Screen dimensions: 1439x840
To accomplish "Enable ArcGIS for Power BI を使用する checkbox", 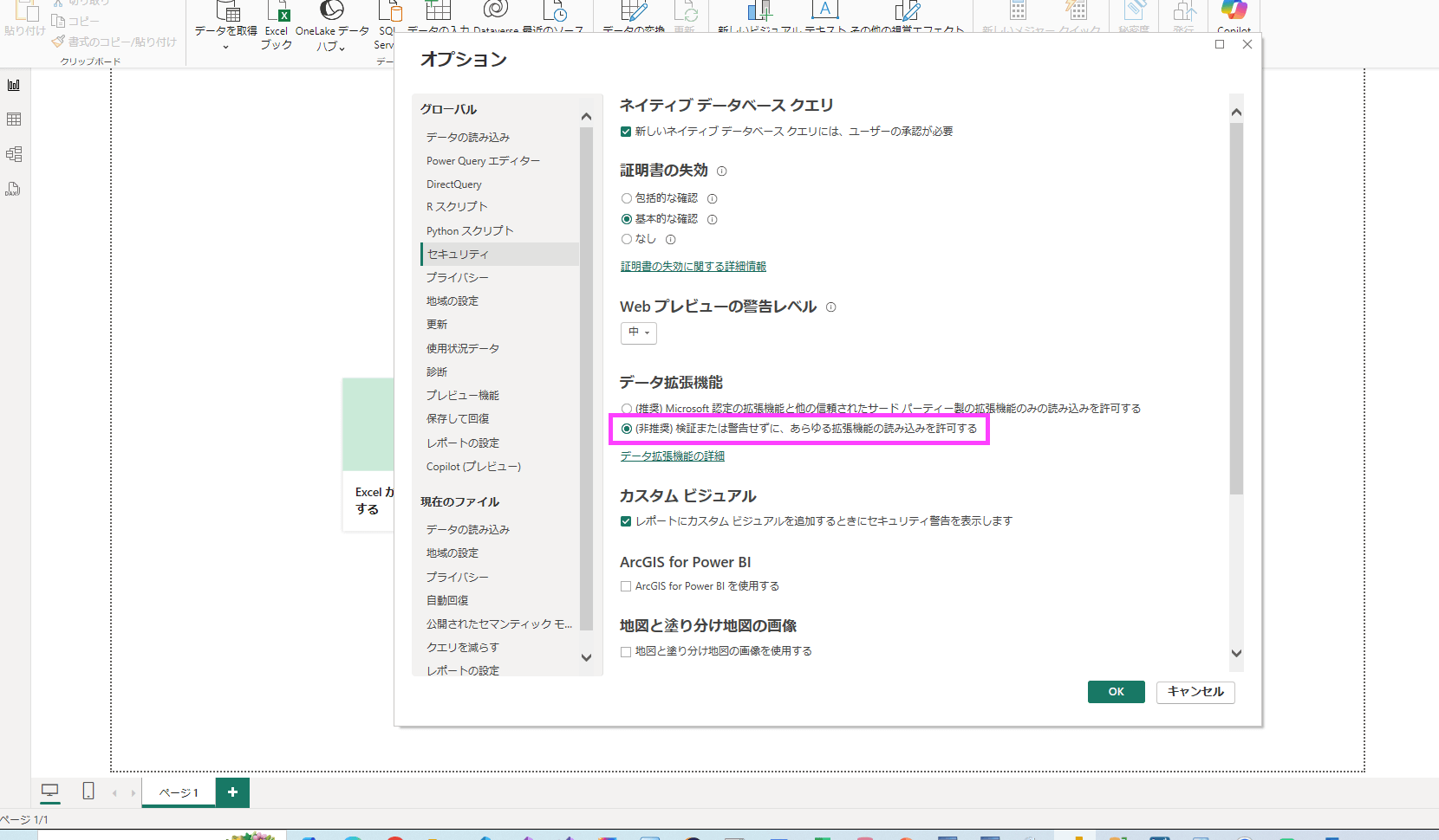I will click(626, 586).
